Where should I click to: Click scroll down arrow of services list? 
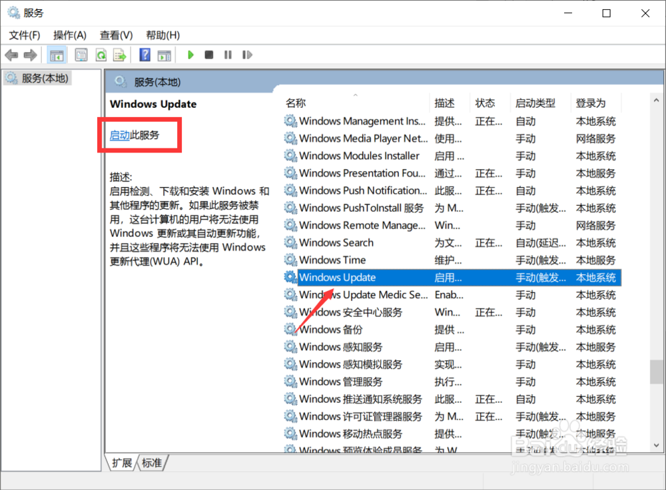tap(656, 445)
